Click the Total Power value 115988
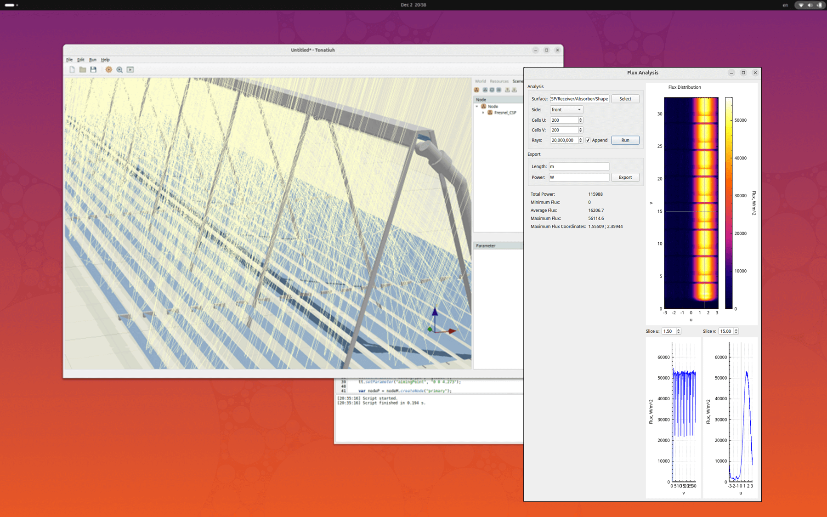 pos(595,194)
